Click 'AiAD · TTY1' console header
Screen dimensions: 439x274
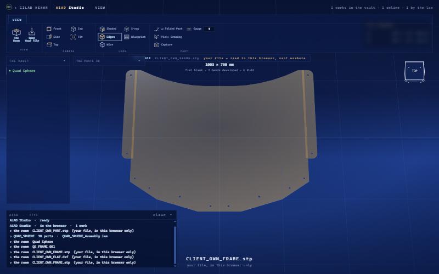click(x=24, y=215)
